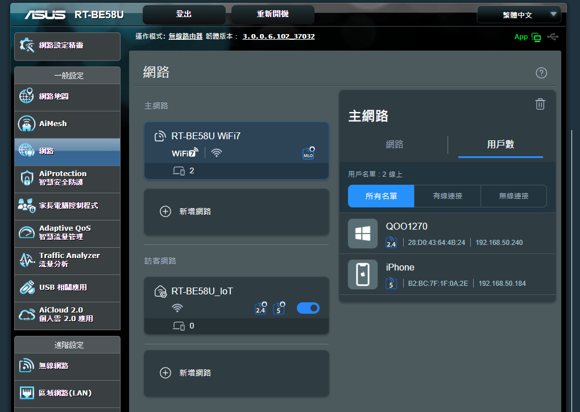The image size is (580, 412).
Task: Click client count icon on RT-BE58U_IoT card
Action: point(179,326)
